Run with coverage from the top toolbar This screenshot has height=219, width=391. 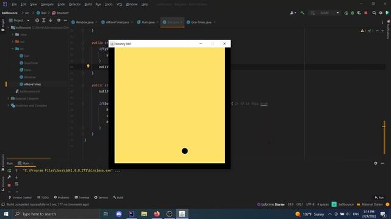tap(359, 13)
